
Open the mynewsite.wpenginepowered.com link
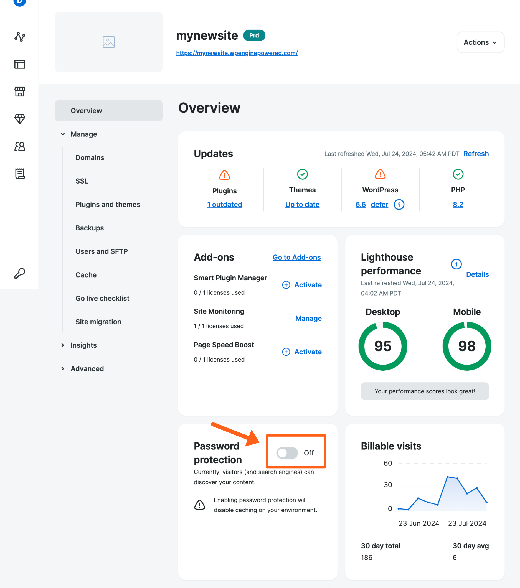(x=237, y=53)
